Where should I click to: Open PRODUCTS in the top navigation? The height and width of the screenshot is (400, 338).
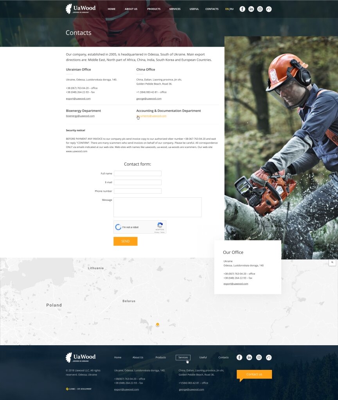[154, 9]
